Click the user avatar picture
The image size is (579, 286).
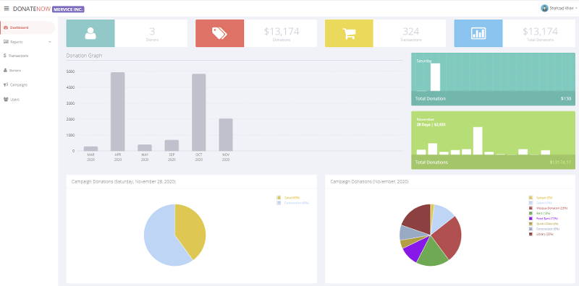coord(544,9)
